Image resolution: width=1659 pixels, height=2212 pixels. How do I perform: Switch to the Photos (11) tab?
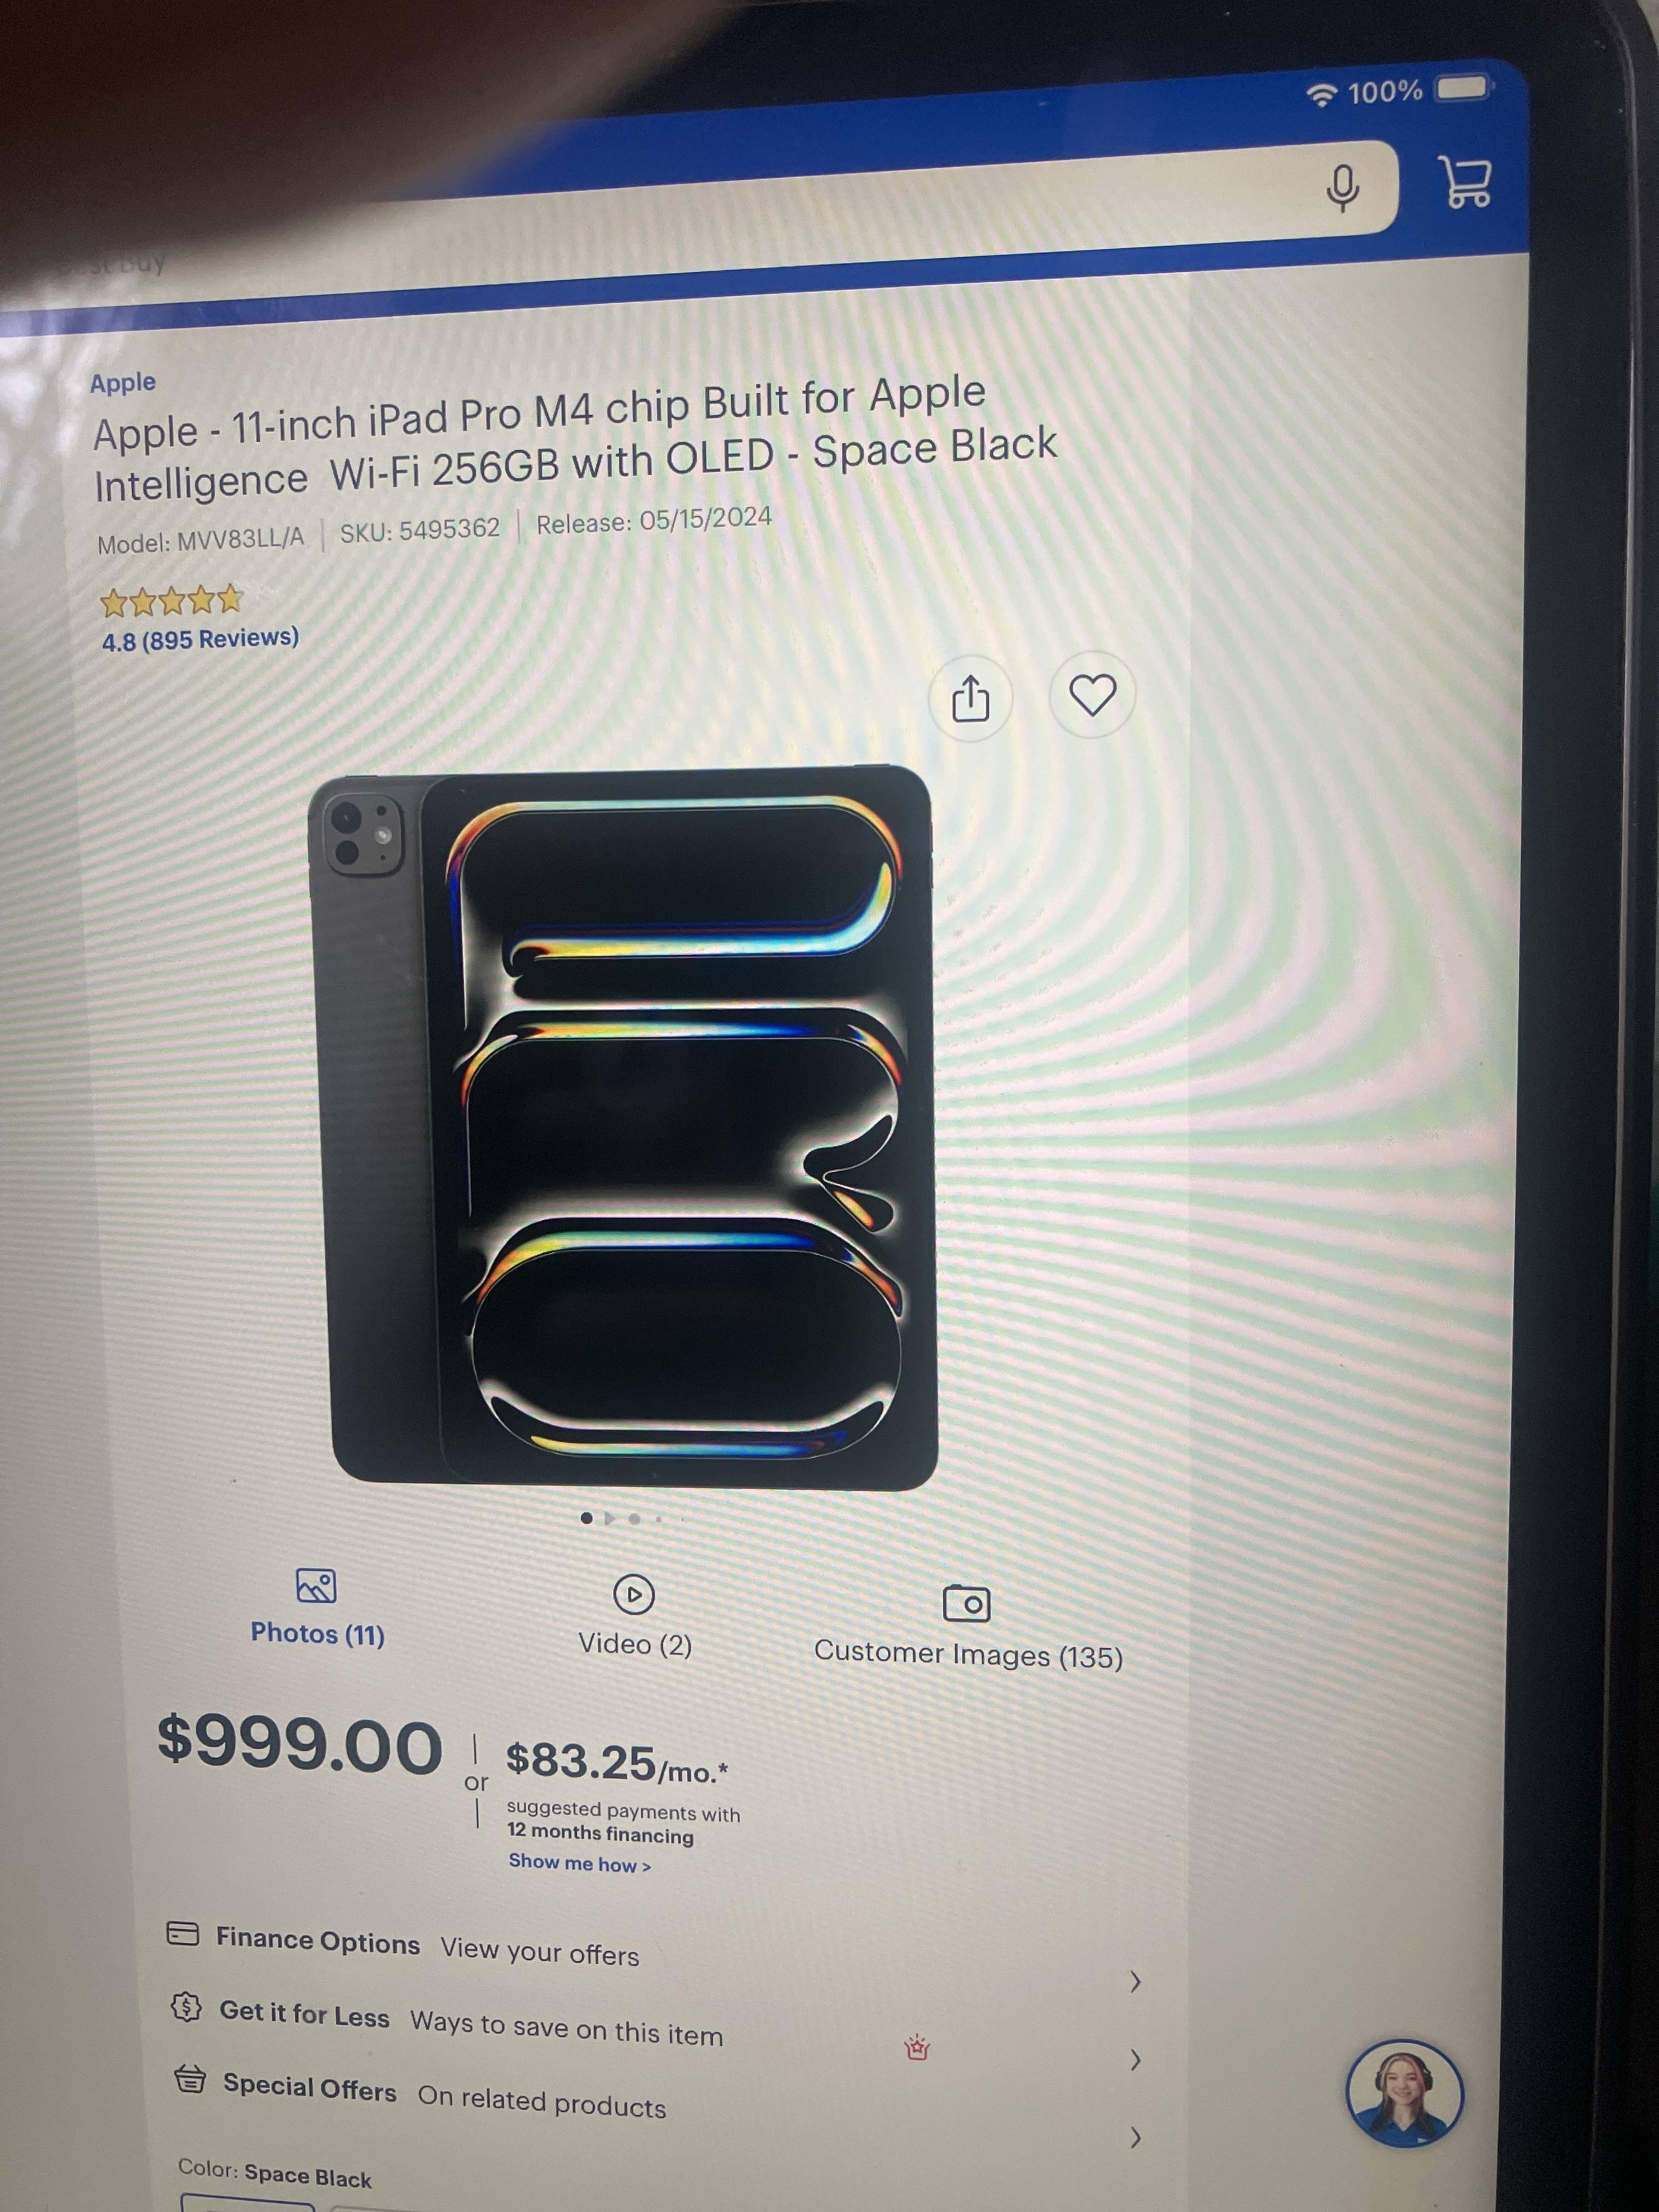pos(318,1634)
